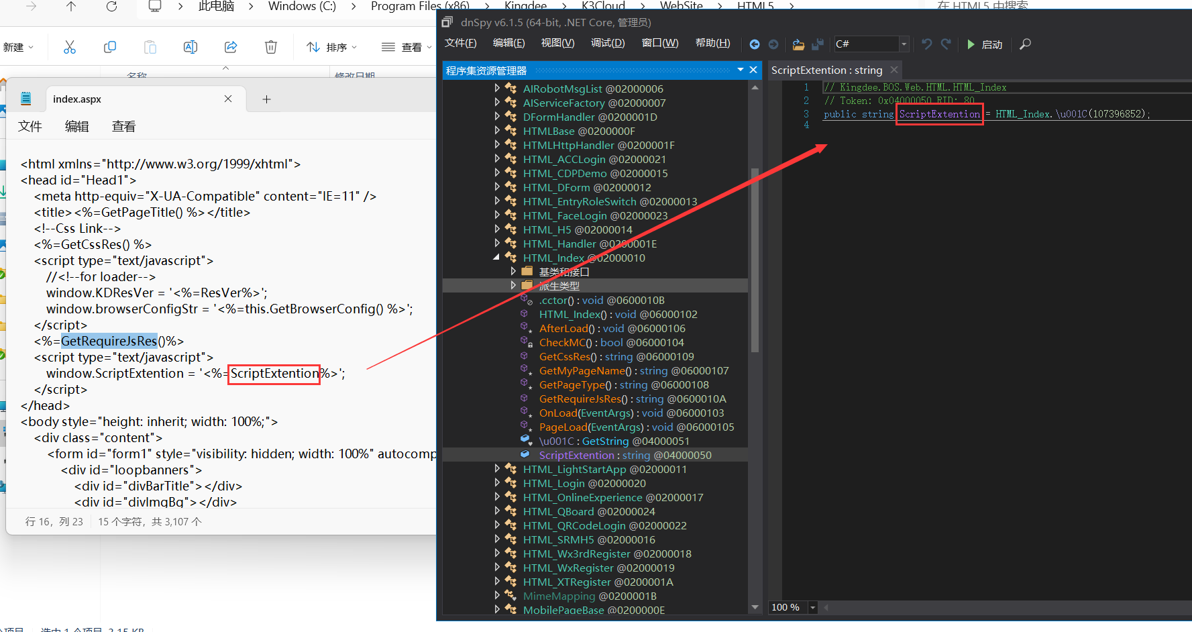Expand 派生类型 folder node
The height and width of the screenshot is (632, 1192).
513,285
